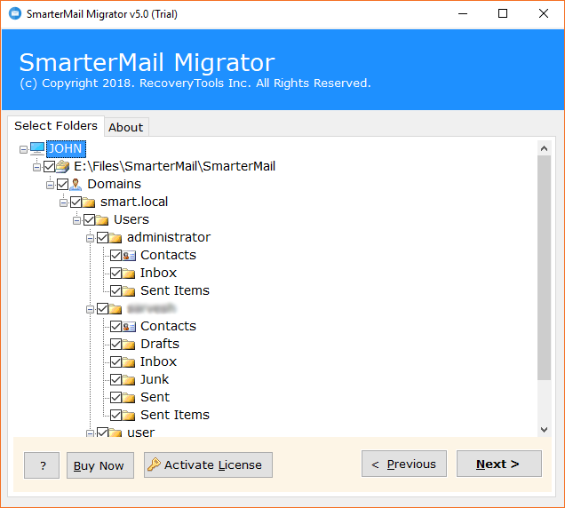Click the Contacts card icon above Drafts
565x508 pixels.
tap(129, 327)
